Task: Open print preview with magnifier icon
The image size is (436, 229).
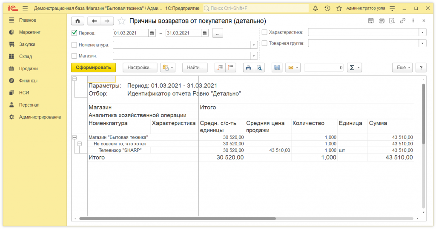Action: point(258,68)
